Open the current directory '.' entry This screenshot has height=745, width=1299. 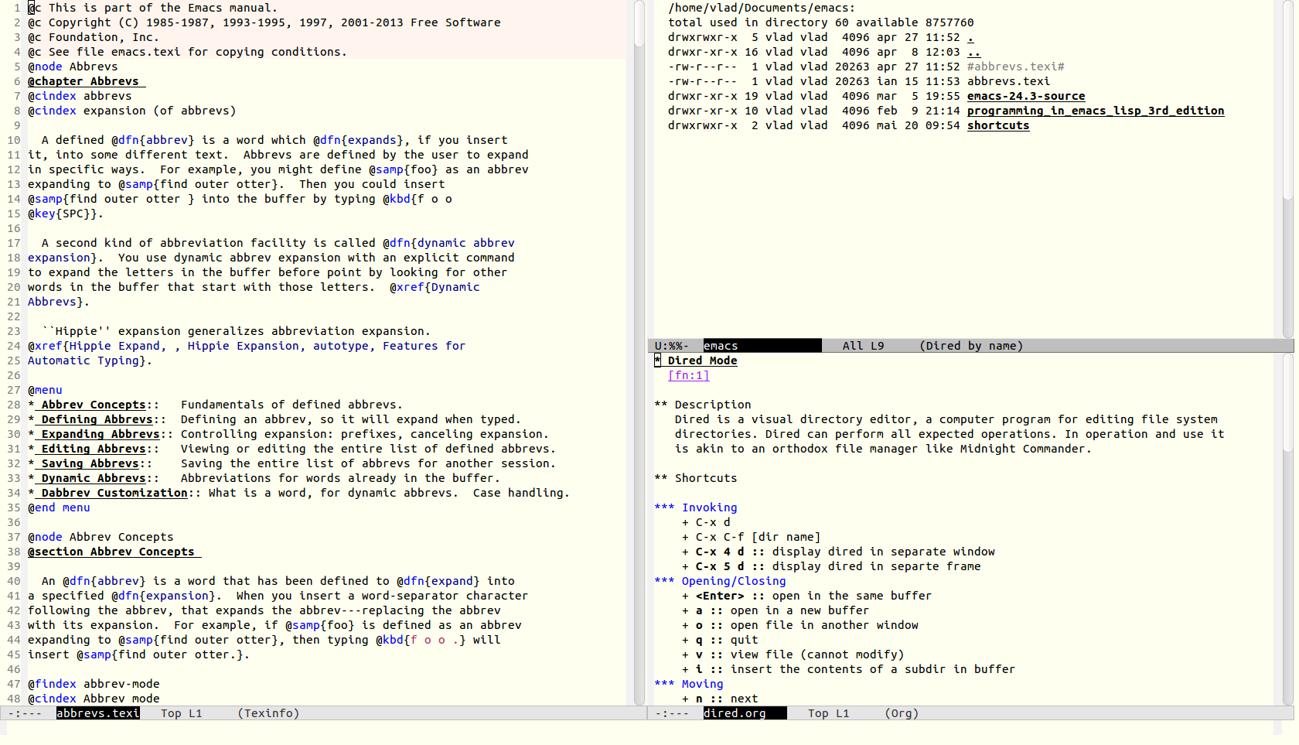point(970,37)
